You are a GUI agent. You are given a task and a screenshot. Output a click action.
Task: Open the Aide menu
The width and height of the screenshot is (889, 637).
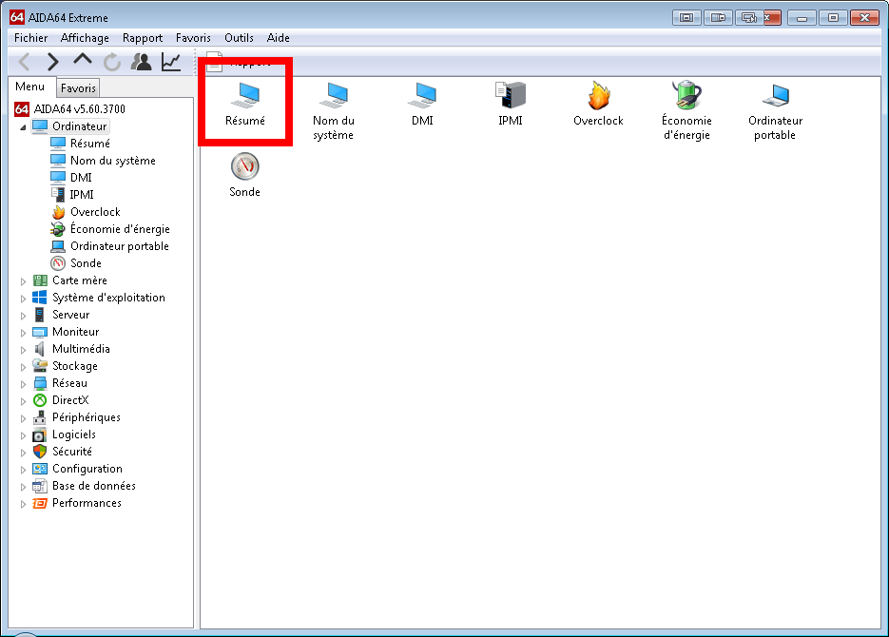(278, 38)
